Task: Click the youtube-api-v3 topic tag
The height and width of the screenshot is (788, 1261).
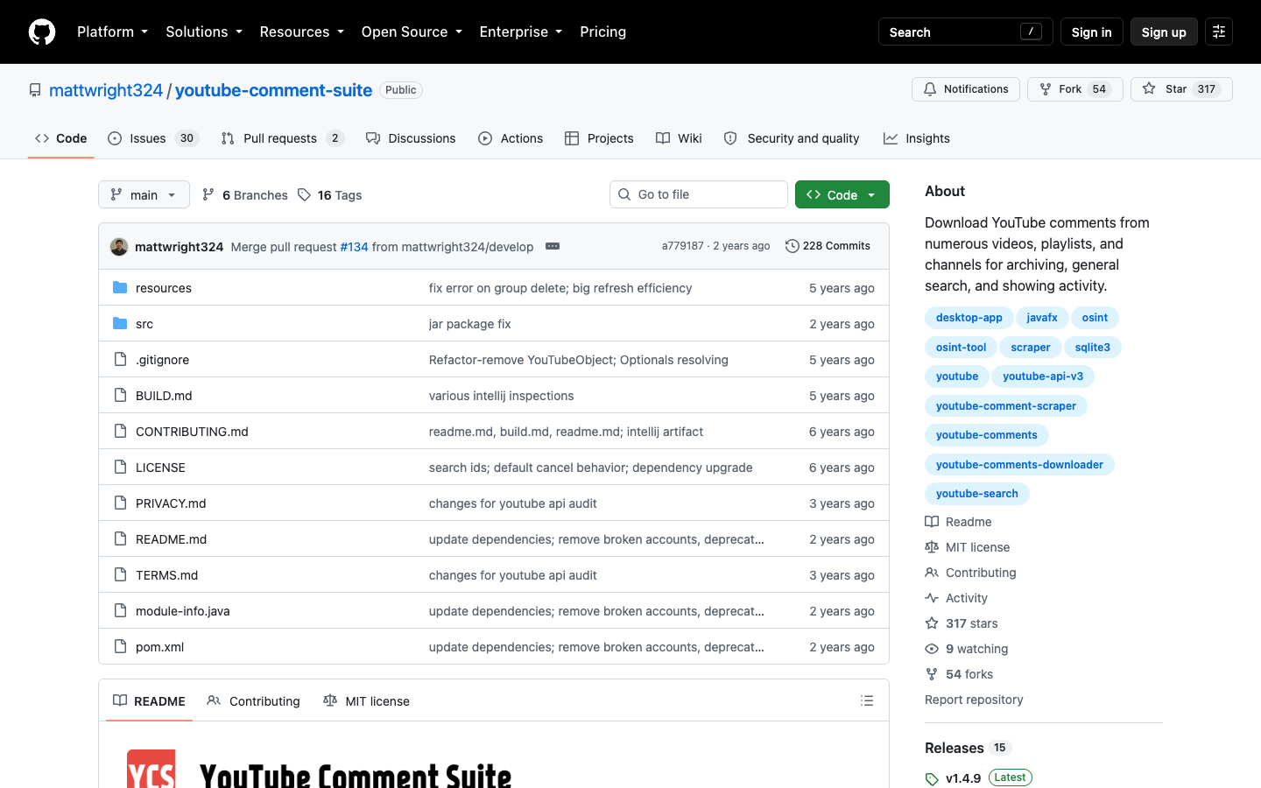Action: 1043,376
